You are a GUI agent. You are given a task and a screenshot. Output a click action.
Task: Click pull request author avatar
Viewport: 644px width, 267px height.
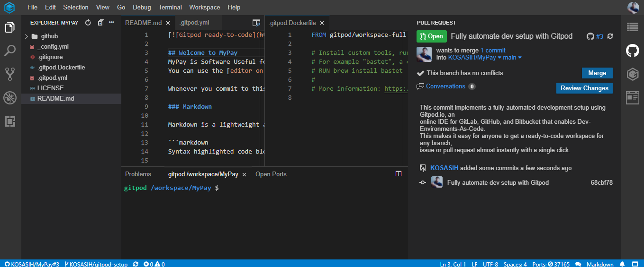(x=424, y=54)
